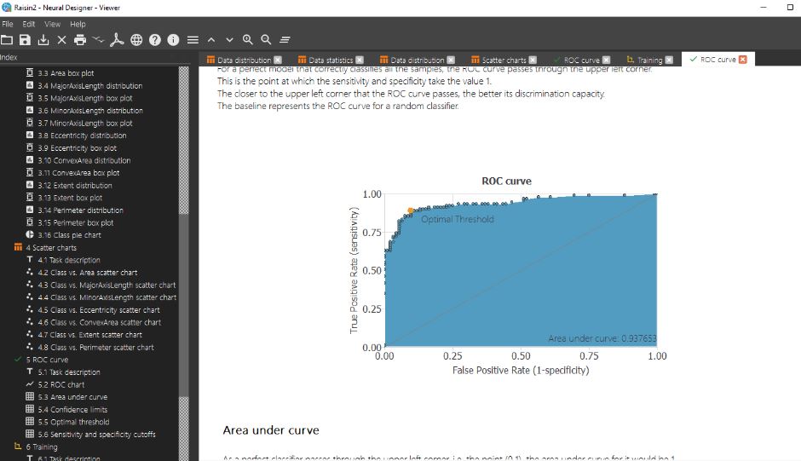Select 3.3 Area box plot in index
This screenshot has height=461, width=801.
[x=66, y=73]
